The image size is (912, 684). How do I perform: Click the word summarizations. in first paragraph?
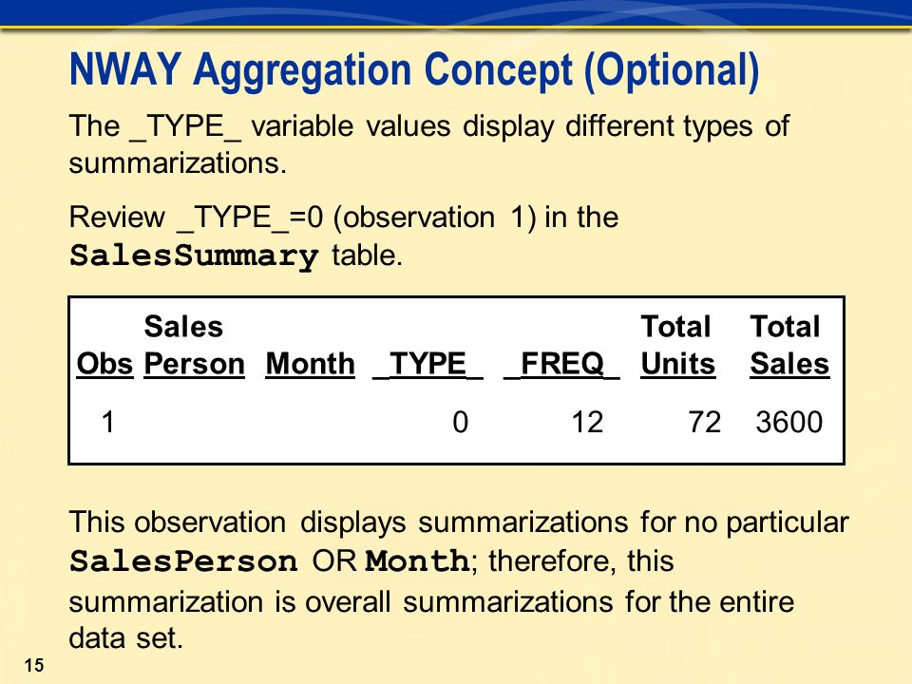[x=178, y=162]
